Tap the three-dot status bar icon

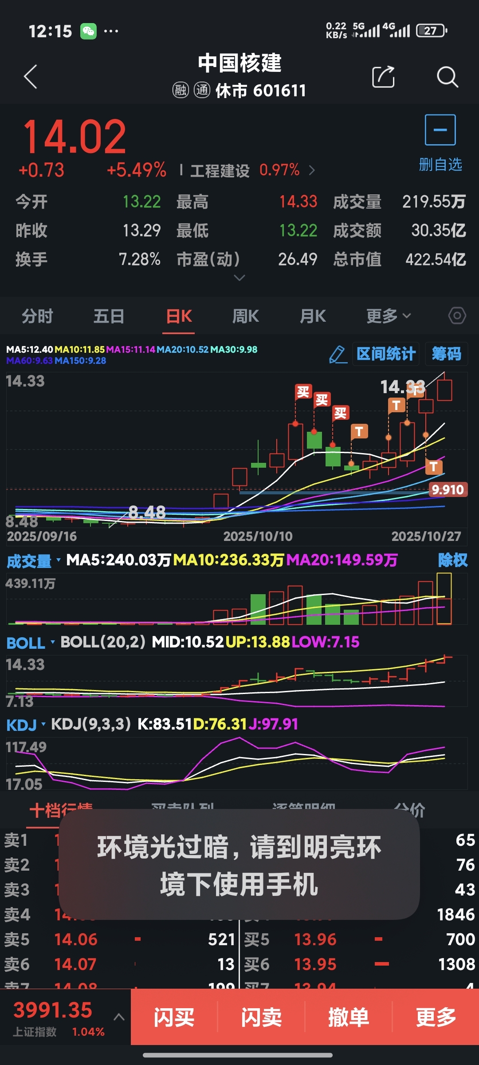click(111, 31)
